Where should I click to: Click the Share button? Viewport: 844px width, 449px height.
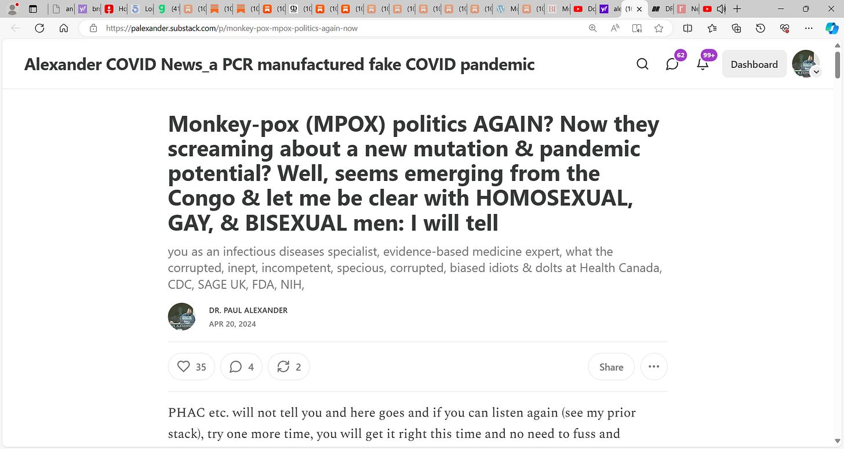[611, 367]
